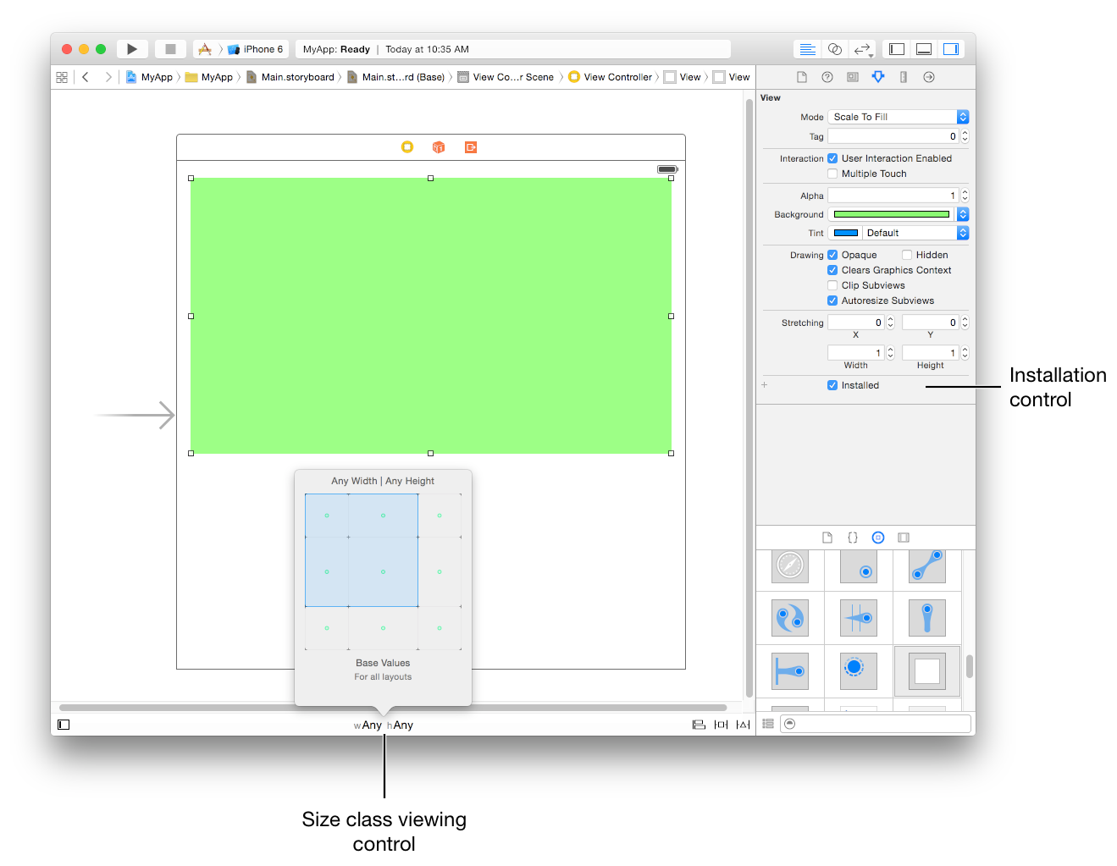Open the Code Snippet library
The width and height of the screenshot is (1117, 866).
click(x=852, y=537)
